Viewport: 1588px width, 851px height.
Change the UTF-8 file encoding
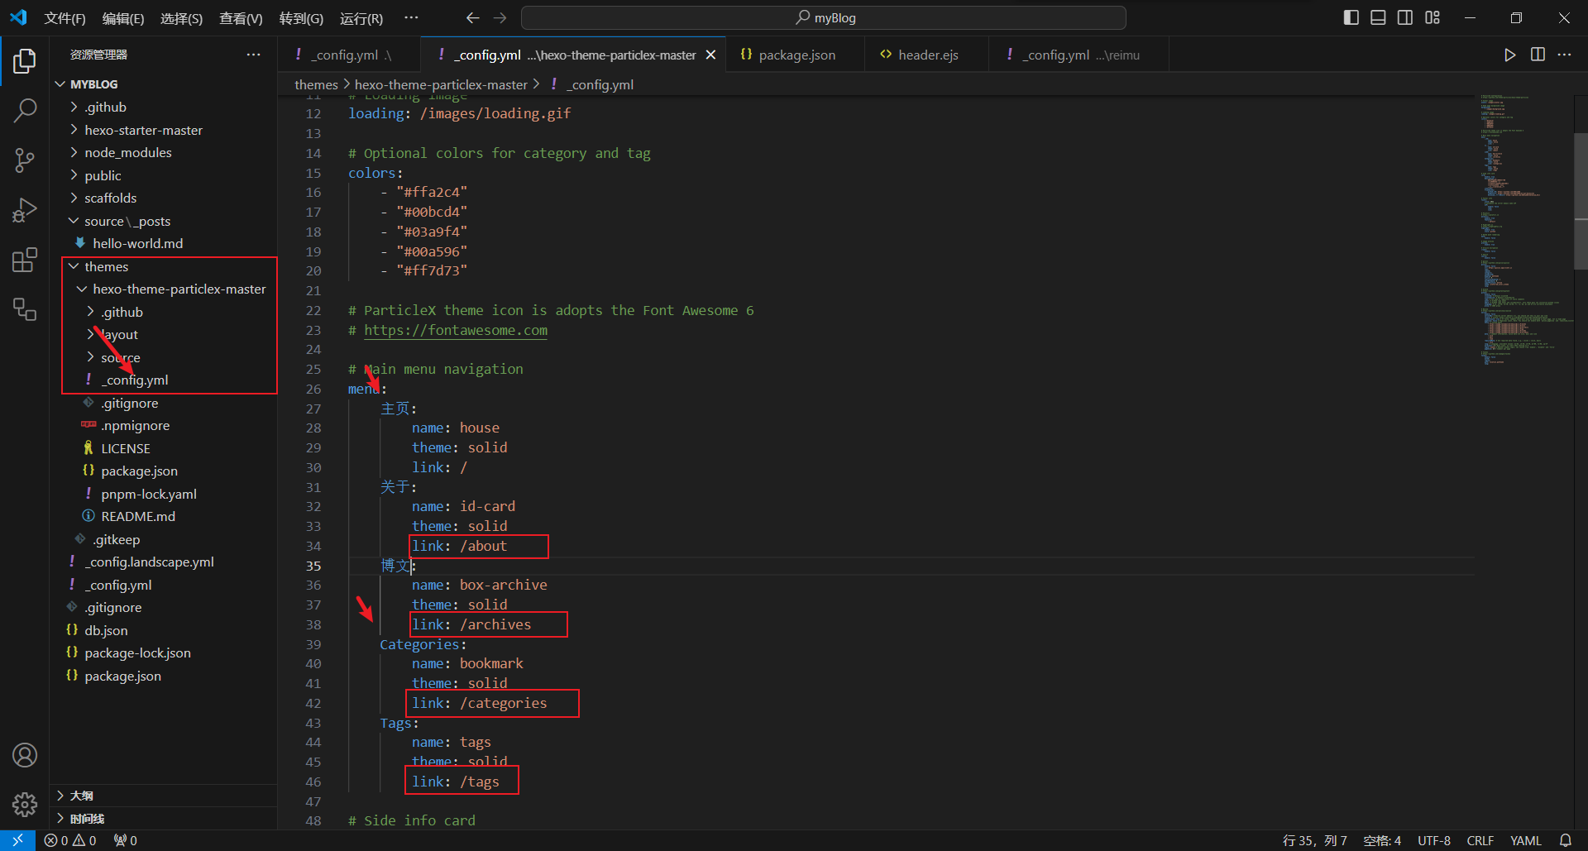tap(1434, 840)
